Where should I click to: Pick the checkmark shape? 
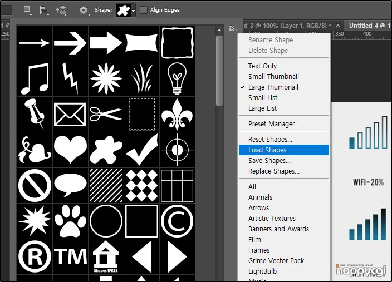point(142,150)
